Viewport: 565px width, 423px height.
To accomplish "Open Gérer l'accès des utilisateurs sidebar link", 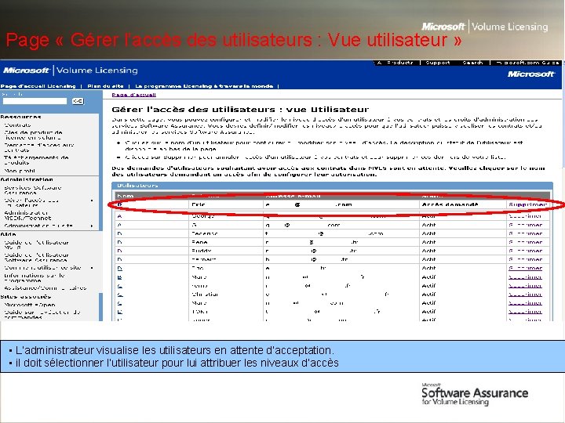I will pyautogui.click(x=31, y=203).
